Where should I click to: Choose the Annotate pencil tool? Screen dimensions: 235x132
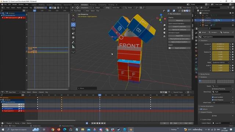[x=73, y=43]
